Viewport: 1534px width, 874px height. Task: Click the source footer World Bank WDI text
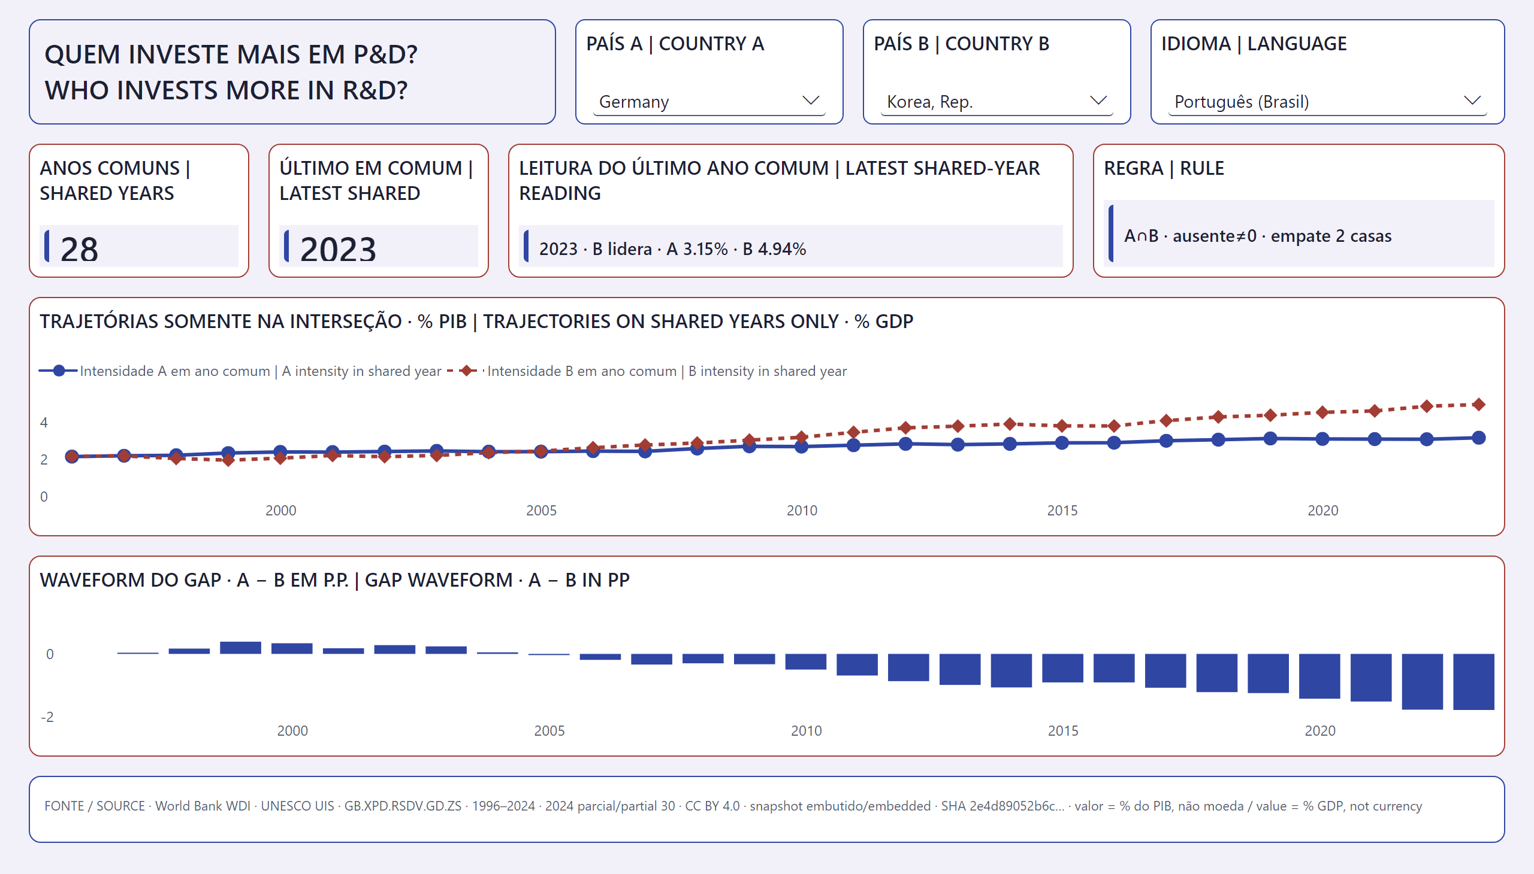pyautogui.click(x=203, y=806)
